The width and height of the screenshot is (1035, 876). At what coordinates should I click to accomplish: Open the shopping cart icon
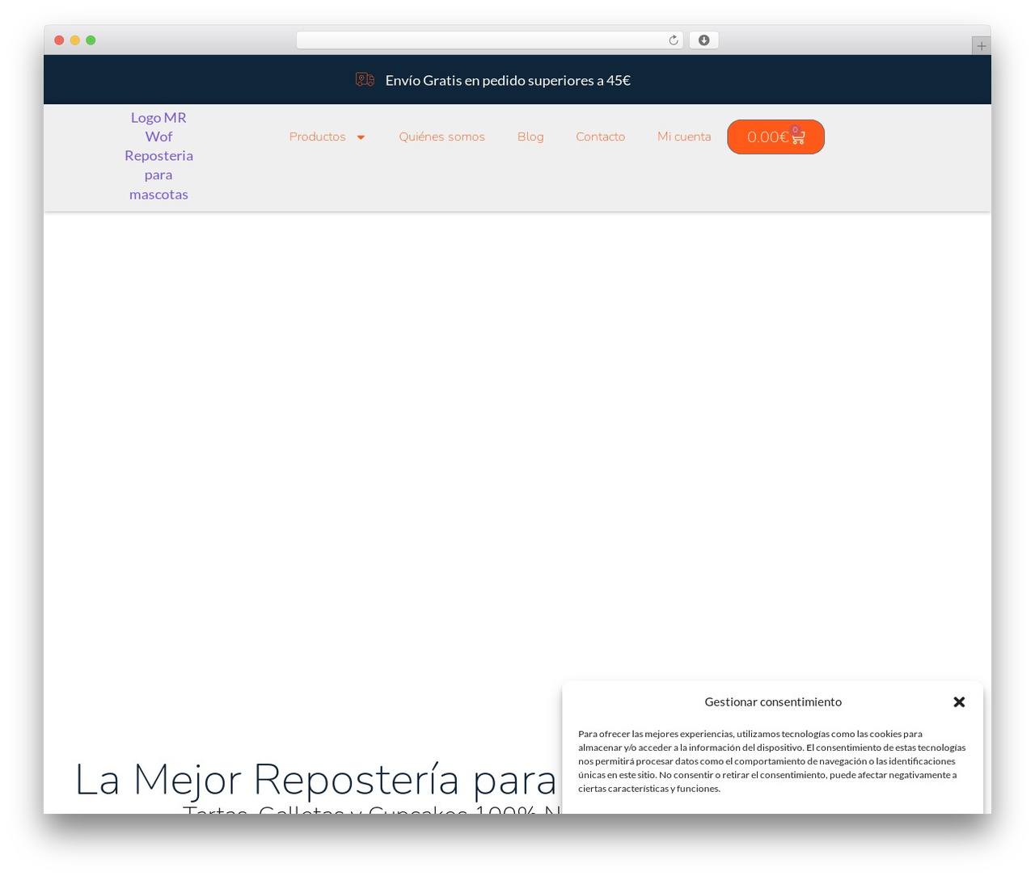(x=797, y=137)
